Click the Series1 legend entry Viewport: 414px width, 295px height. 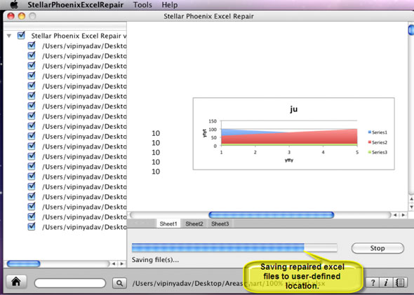[378, 132]
